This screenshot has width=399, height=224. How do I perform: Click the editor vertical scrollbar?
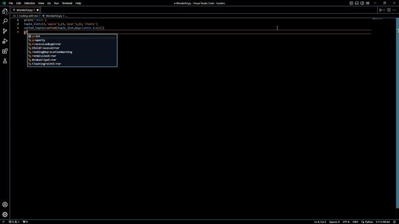(x=398, y=113)
